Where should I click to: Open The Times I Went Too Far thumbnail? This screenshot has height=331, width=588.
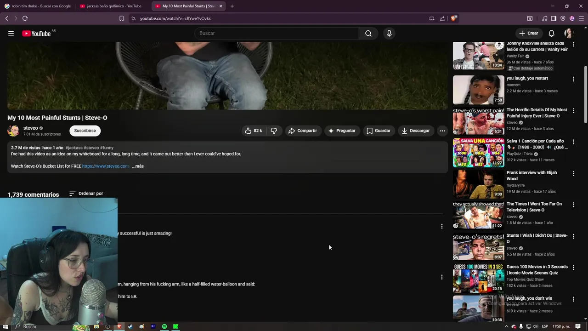point(478,215)
